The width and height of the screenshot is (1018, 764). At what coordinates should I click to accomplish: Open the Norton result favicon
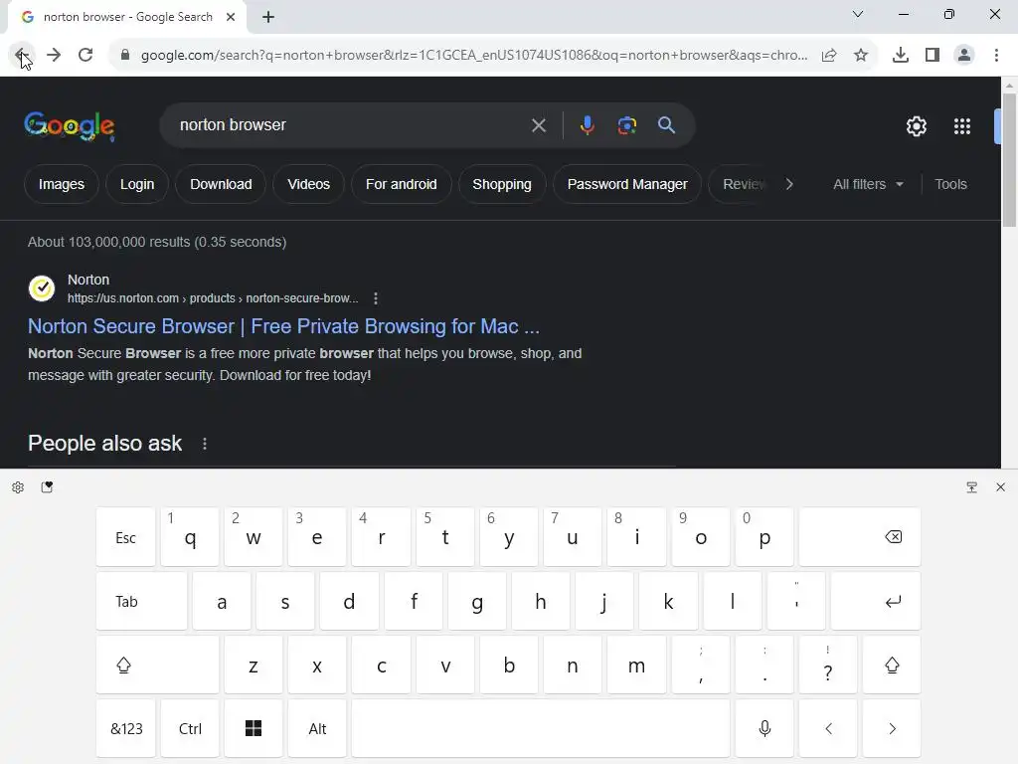pyautogui.click(x=42, y=288)
